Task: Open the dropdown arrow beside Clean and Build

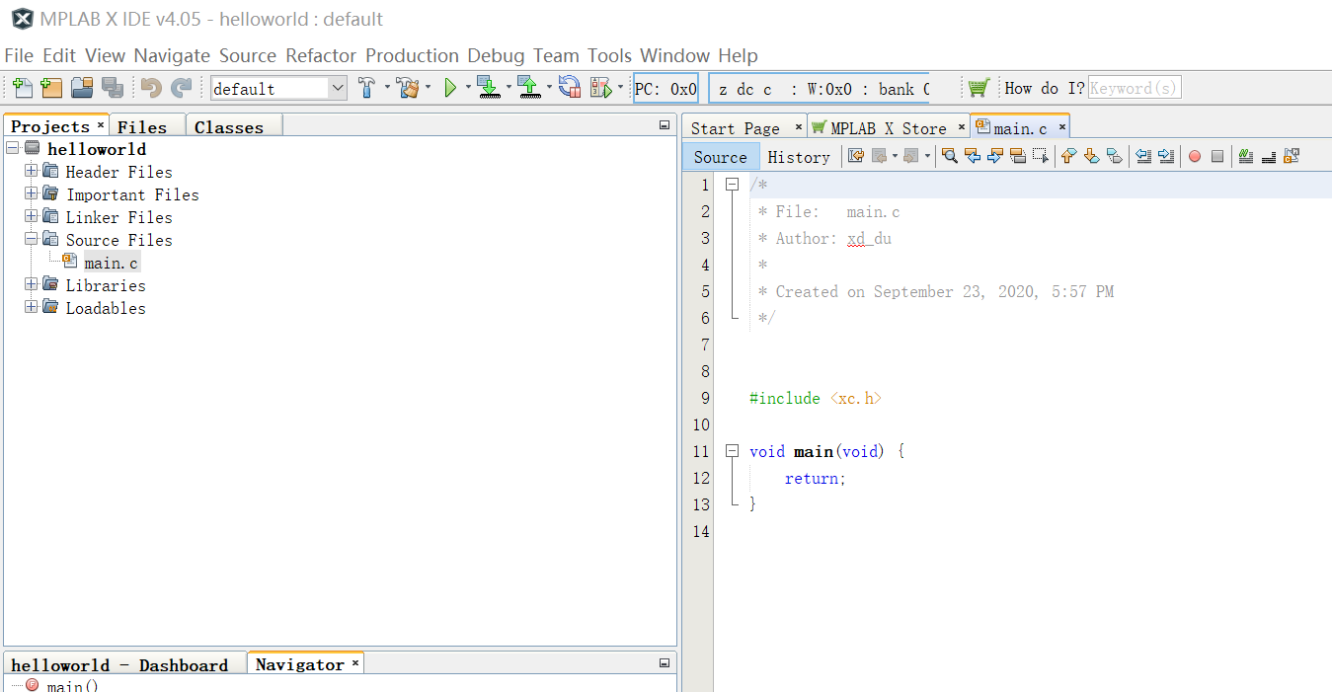Action: (x=428, y=88)
